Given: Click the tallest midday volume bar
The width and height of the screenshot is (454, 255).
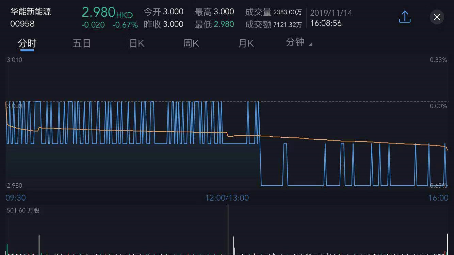Looking at the screenshot, I should point(228,230).
